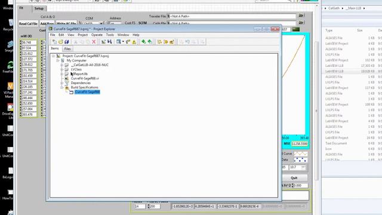
Task: Select Setup tab in background VI panel
Action: tap(39, 8)
